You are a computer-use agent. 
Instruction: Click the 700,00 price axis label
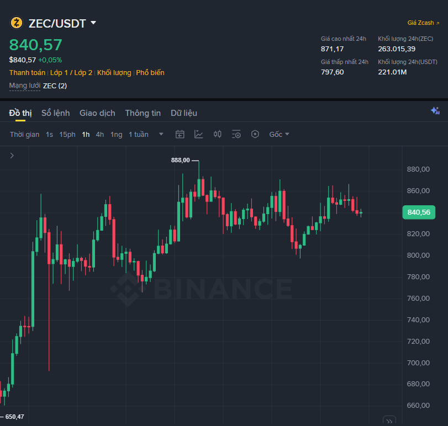click(418, 363)
